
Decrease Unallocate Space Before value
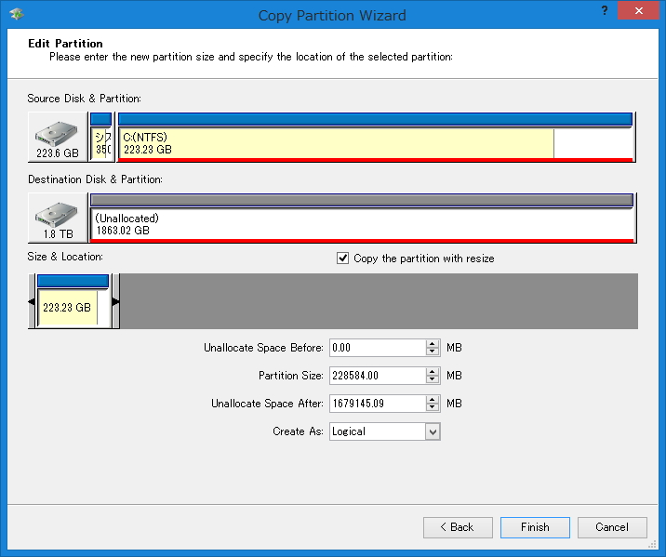coord(433,351)
